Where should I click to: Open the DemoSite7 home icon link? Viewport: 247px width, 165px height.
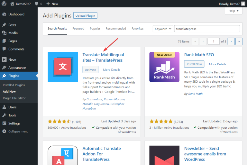pyautogui.click(x=12, y=4)
